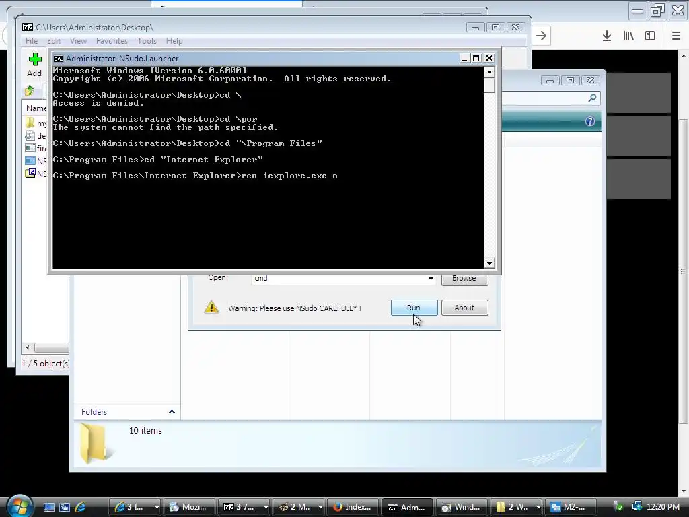The image size is (689, 517).
Task: Click the command prompt scrollbar down arrow
Action: pyautogui.click(x=489, y=263)
